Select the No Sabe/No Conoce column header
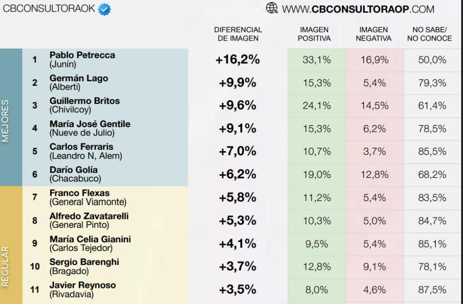The height and width of the screenshot is (304, 463). (x=430, y=34)
